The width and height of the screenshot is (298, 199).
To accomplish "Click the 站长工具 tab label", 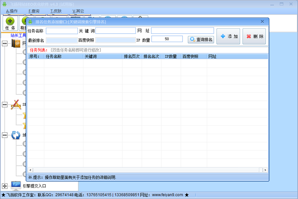I will pyautogui.click(x=18, y=35).
